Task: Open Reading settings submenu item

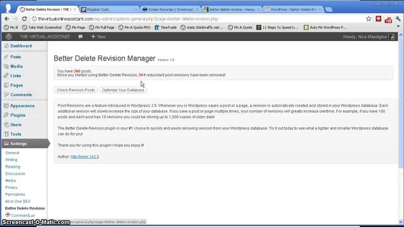Action: tap(13, 166)
